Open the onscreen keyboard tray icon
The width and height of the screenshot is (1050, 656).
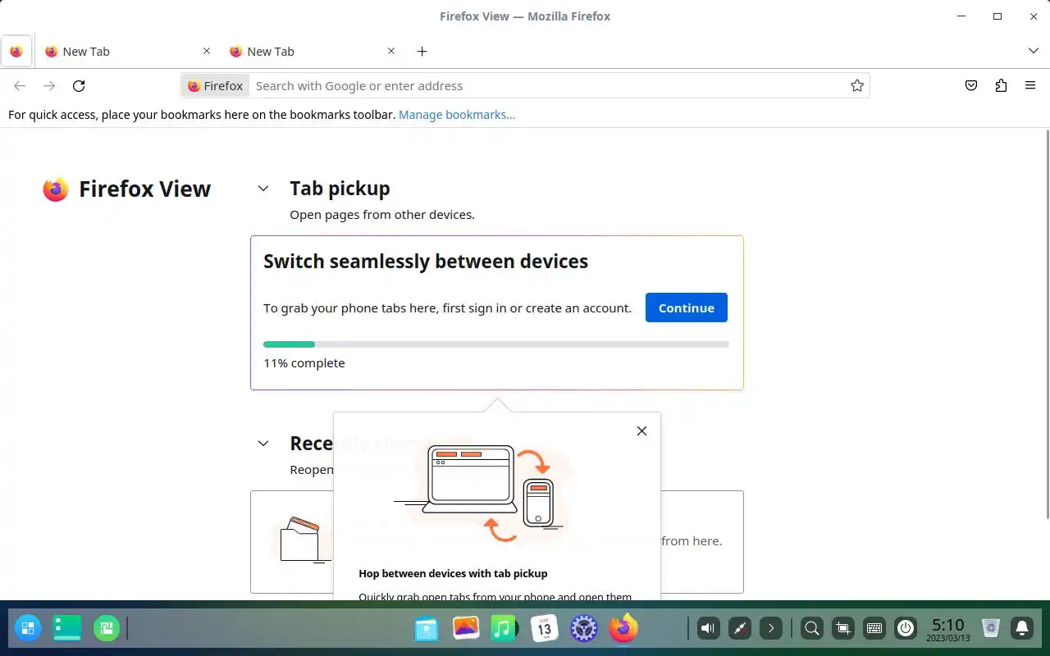point(874,629)
